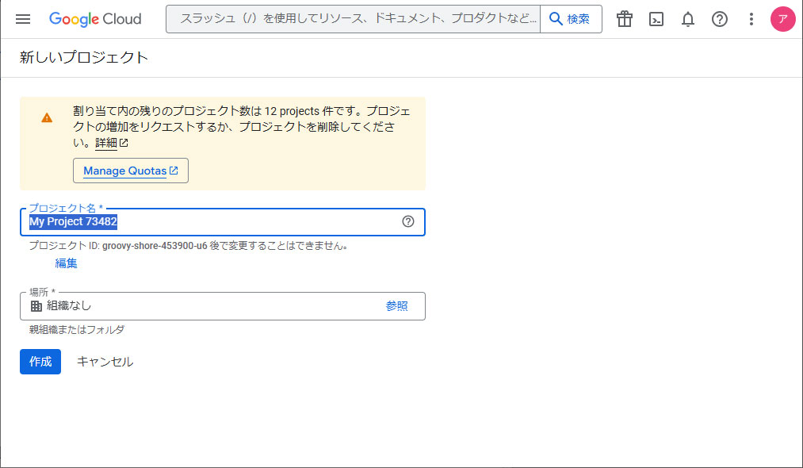This screenshot has width=803, height=468.
Task: Click the 検索 search button
Action: coord(571,19)
